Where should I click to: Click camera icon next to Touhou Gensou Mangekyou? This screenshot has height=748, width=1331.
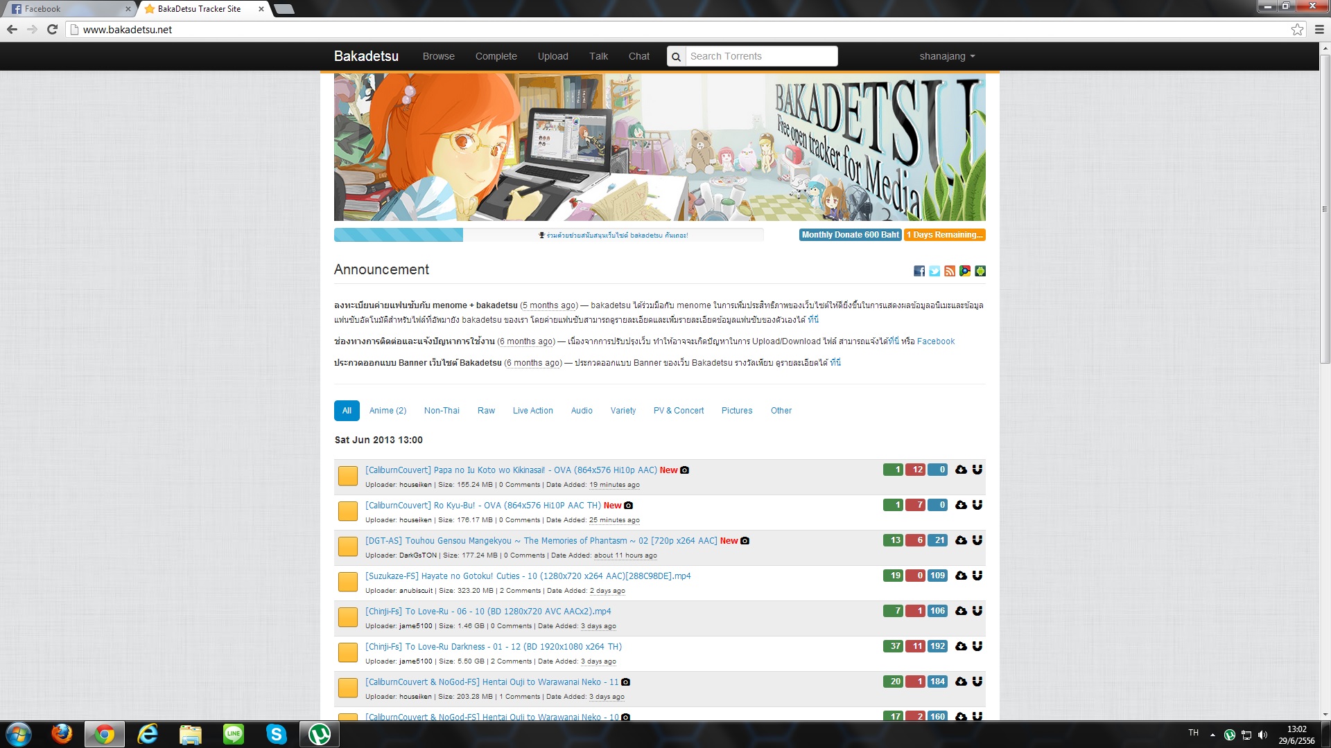pyautogui.click(x=745, y=541)
